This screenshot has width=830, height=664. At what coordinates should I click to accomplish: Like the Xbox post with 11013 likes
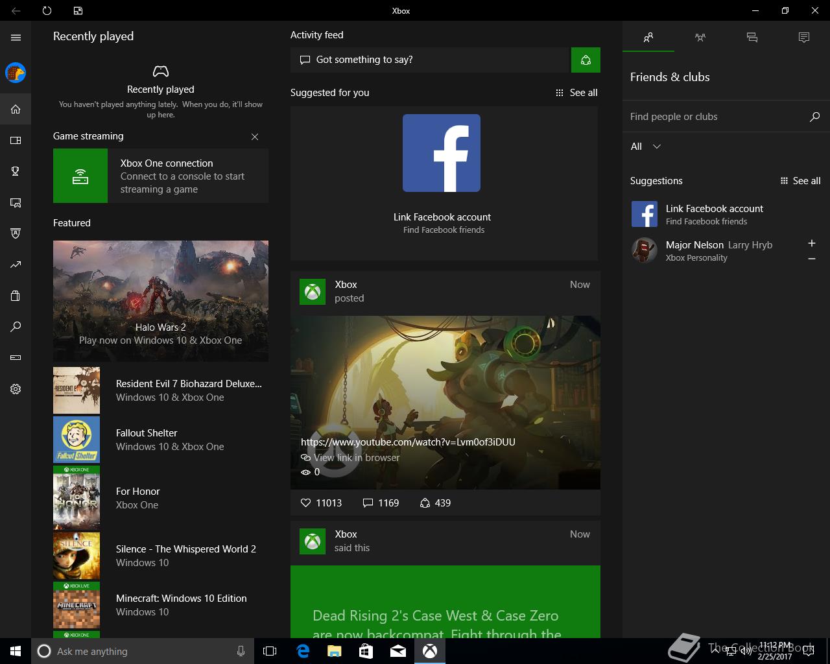pyautogui.click(x=322, y=503)
